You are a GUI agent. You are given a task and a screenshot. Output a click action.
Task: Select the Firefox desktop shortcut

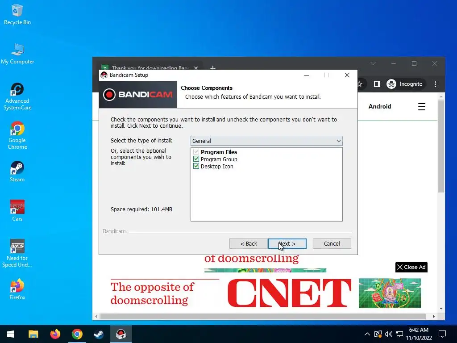pyautogui.click(x=17, y=289)
